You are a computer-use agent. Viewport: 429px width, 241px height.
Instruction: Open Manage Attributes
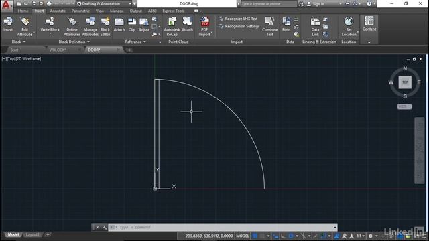(x=90, y=27)
